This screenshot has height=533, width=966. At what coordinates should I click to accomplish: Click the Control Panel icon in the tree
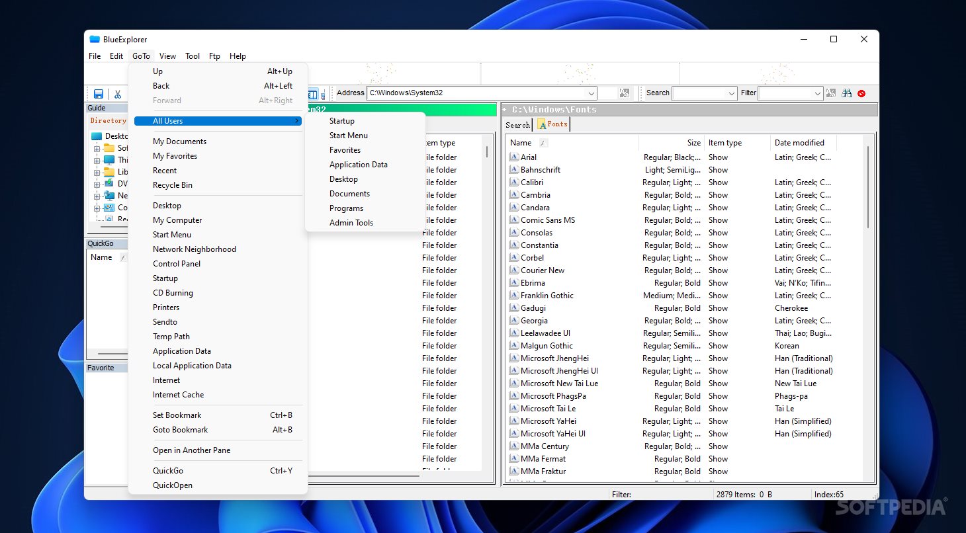[109, 208]
